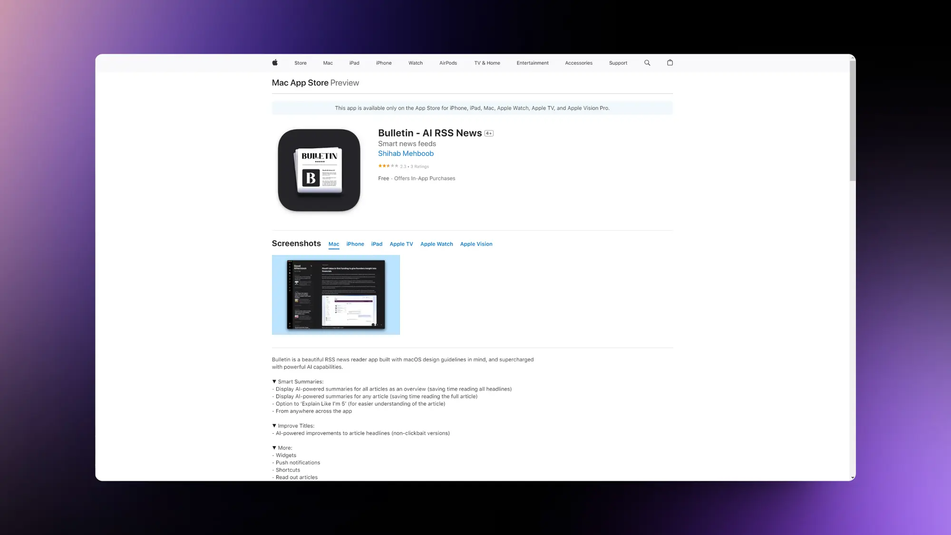951x535 pixels.
Task: Open the shopping bag icon
Action: click(x=670, y=62)
